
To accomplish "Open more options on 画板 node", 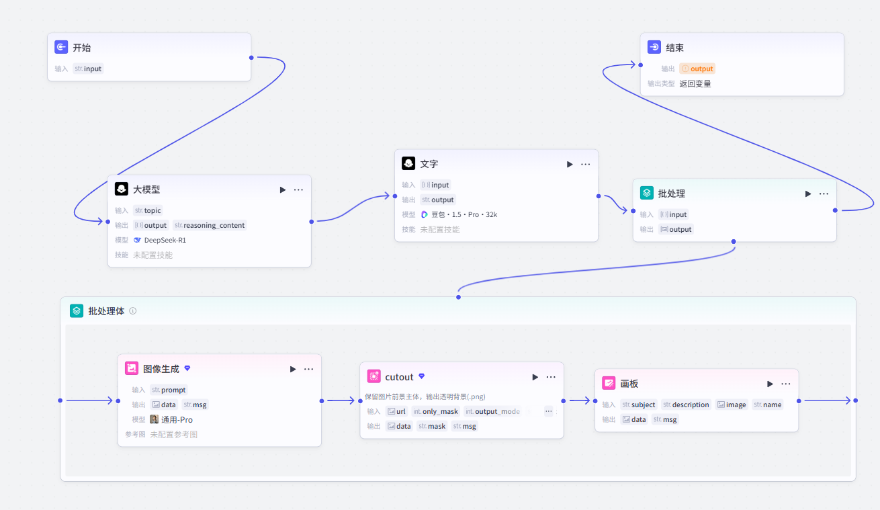I will click(x=786, y=384).
